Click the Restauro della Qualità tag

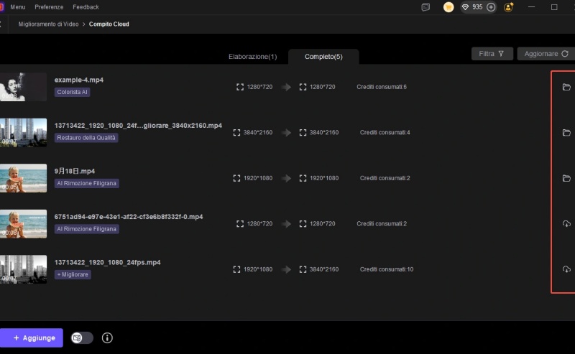(x=86, y=138)
